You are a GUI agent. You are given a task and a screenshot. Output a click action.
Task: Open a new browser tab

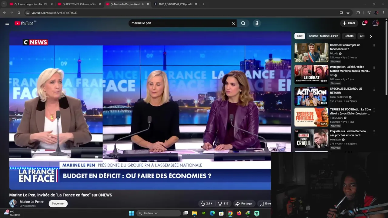[203, 4]
